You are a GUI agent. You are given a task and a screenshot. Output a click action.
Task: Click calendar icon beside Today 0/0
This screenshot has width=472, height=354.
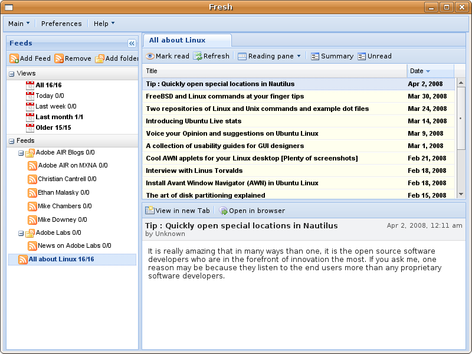(x=30, y=96)
